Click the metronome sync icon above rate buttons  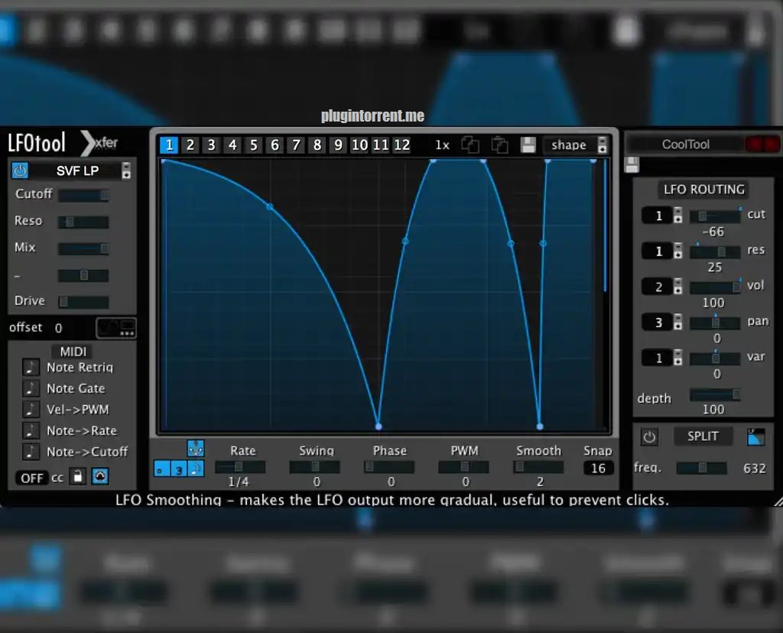[x=196, y=448]
